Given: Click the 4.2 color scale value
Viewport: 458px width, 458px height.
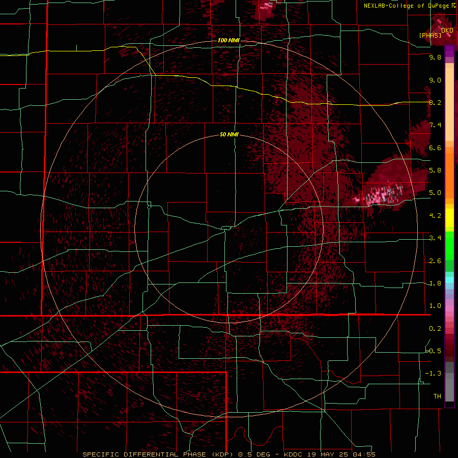Looking at the screenshot, I should click(435, 216).
